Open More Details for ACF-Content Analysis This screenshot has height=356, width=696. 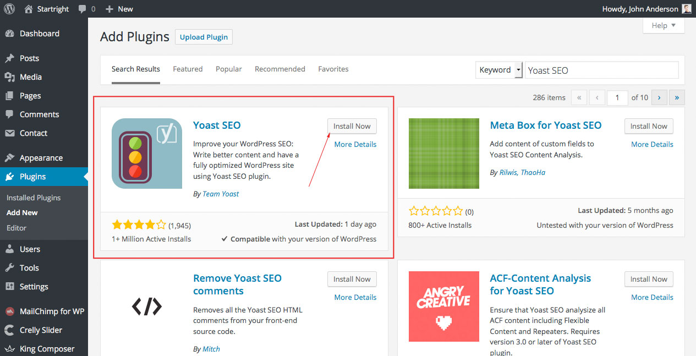tap(653, 297)
